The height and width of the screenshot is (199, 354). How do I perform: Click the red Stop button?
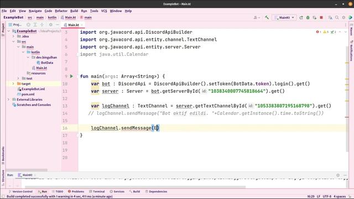click(321, 17)
